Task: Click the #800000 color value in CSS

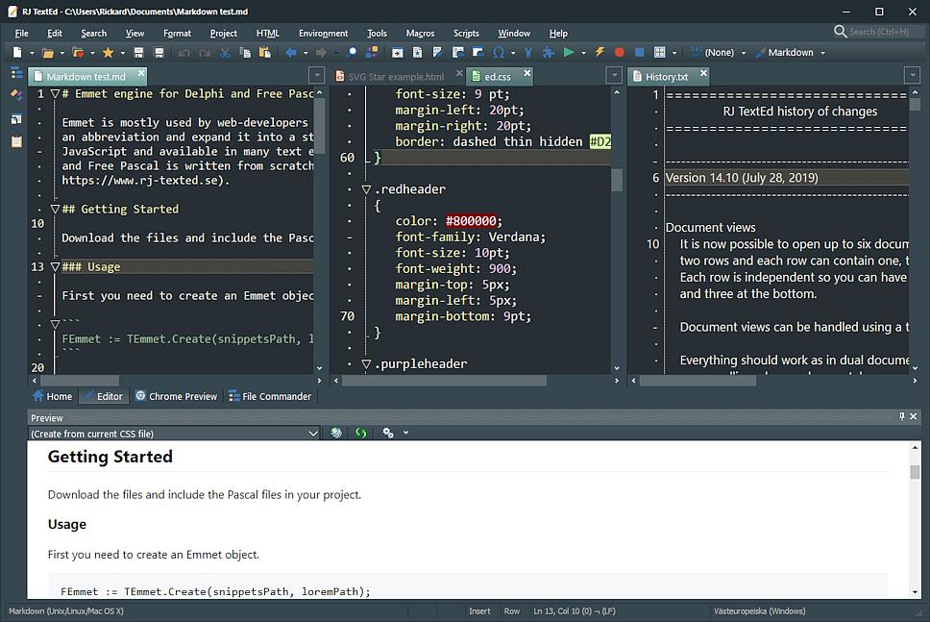Action: point(471,221)
